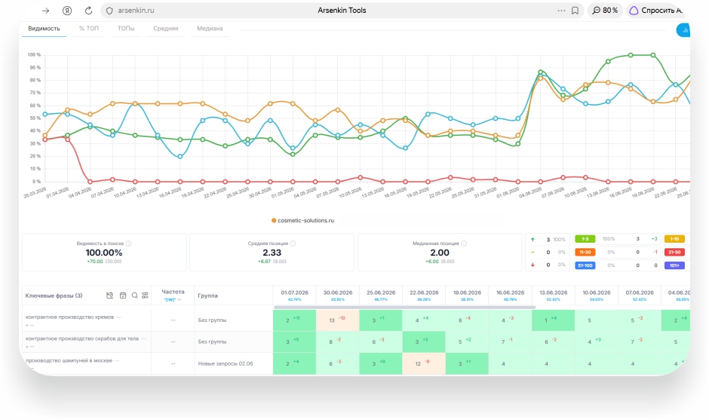Click the 19.06.2026 date column header
Image resolution: width=709 pixels, height=420 pixels.
click(x=467, y=296)
